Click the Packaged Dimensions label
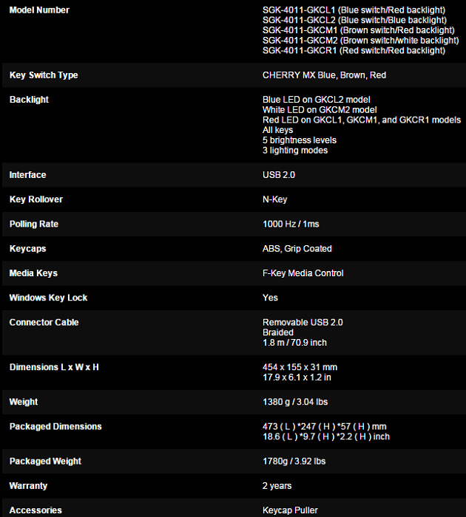This screenshot has height=517, width=466. click(55, 427)
